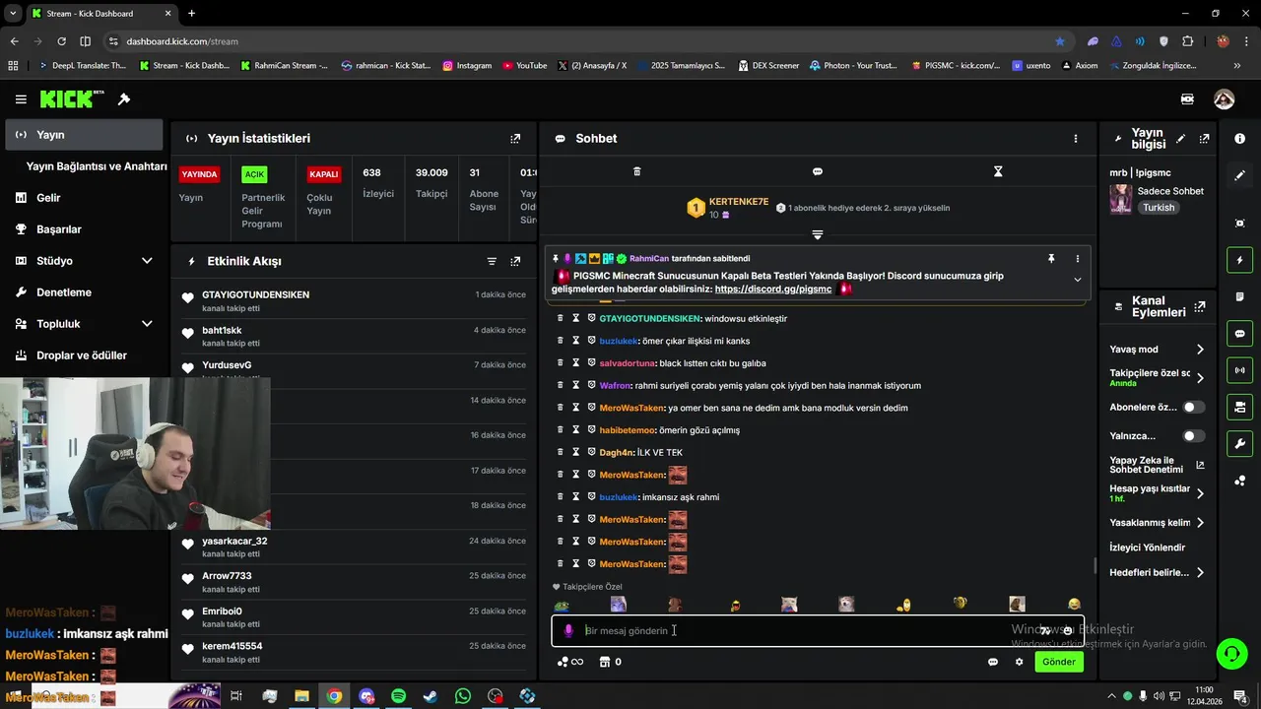Open Yayın Bağlantısı ve Anahtarı page
This screenshot has width=1261, height=709.
click(97, 166)
